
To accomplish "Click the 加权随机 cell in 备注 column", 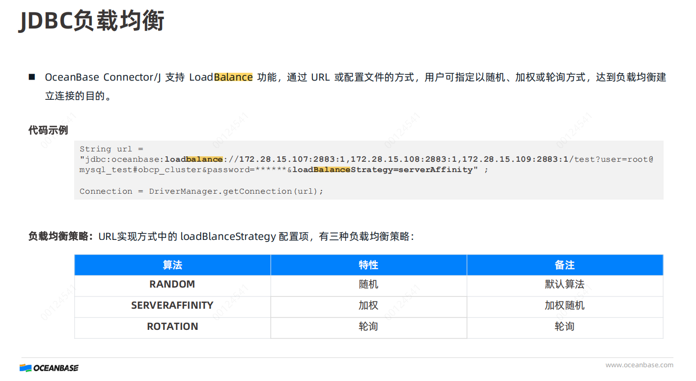I will [x=564, y=305].
